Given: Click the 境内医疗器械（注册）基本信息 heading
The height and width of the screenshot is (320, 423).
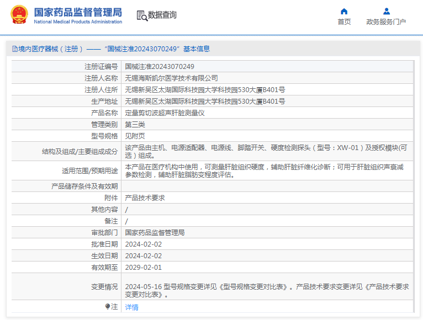Looking at the screenshot, I should 111,49.
